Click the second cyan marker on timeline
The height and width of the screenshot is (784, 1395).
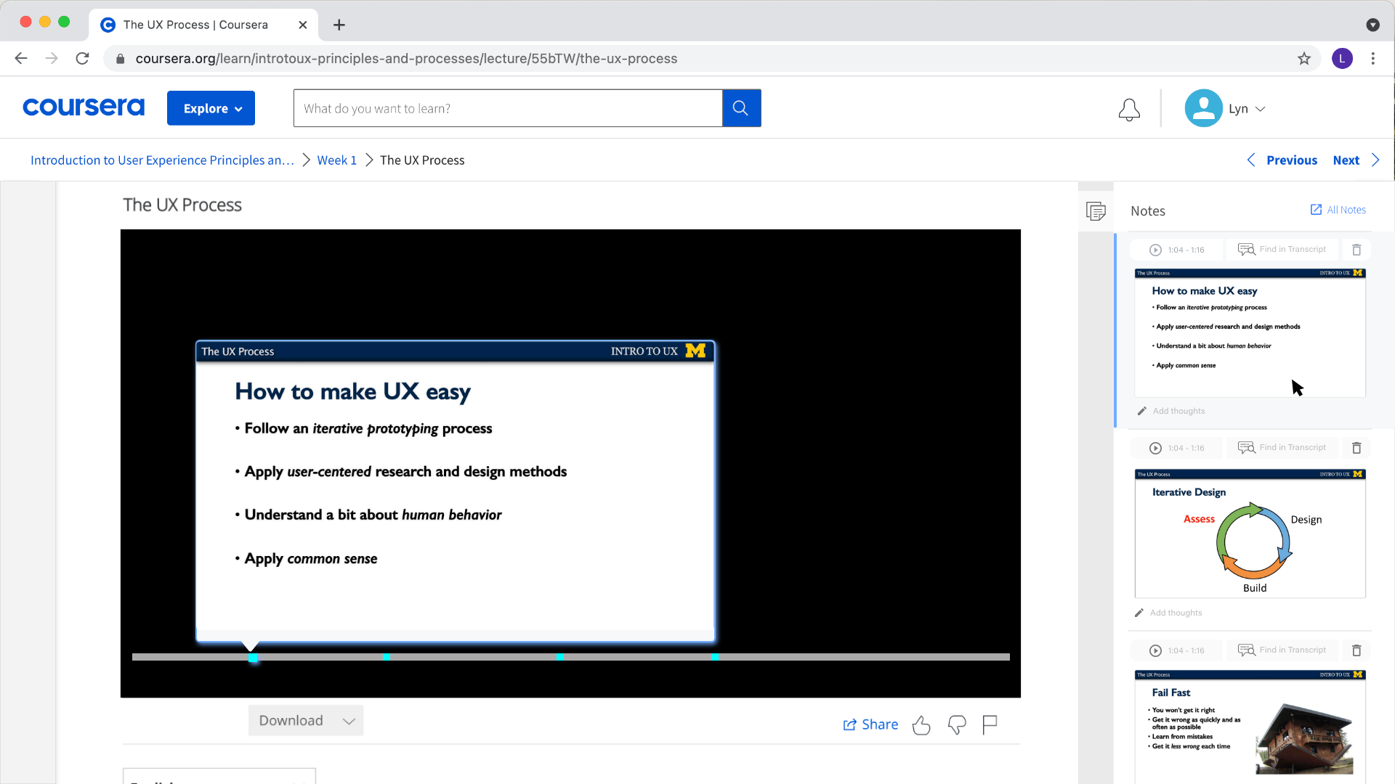387,657
